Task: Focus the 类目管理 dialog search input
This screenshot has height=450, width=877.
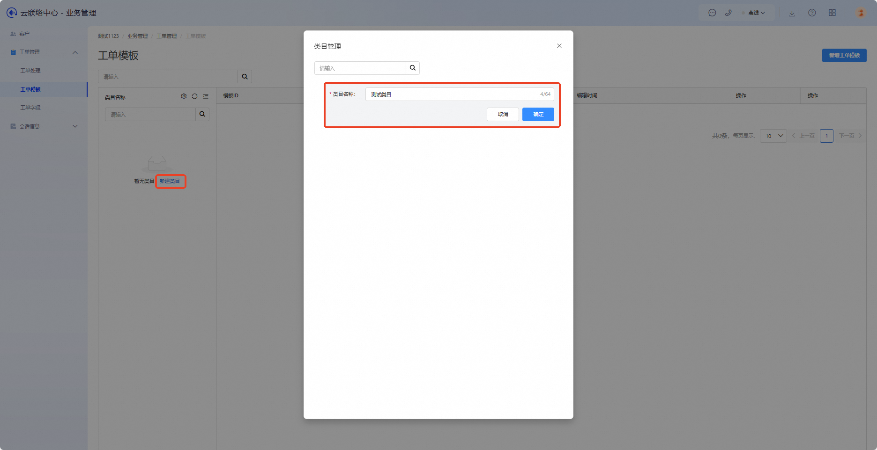Action: coord(360,68)
